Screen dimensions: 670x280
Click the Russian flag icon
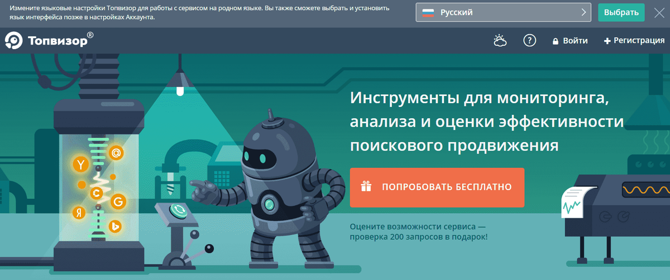pyautogui.click(x=428, y=12)
